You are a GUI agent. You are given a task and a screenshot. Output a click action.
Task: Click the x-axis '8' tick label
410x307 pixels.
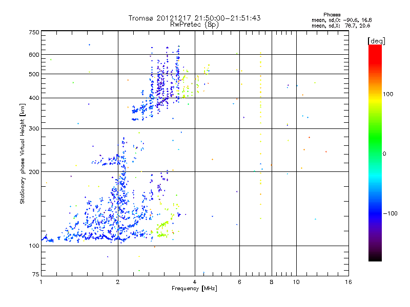tap(272, 282)
